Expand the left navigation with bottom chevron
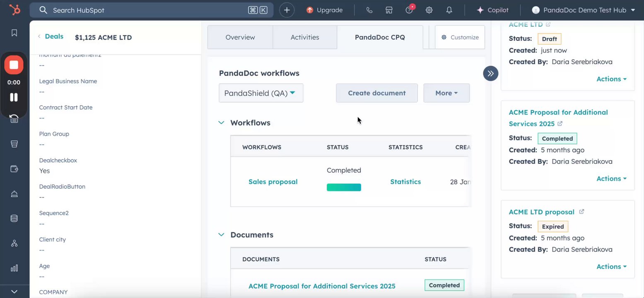The image size is (644, 298). [14, 291]
